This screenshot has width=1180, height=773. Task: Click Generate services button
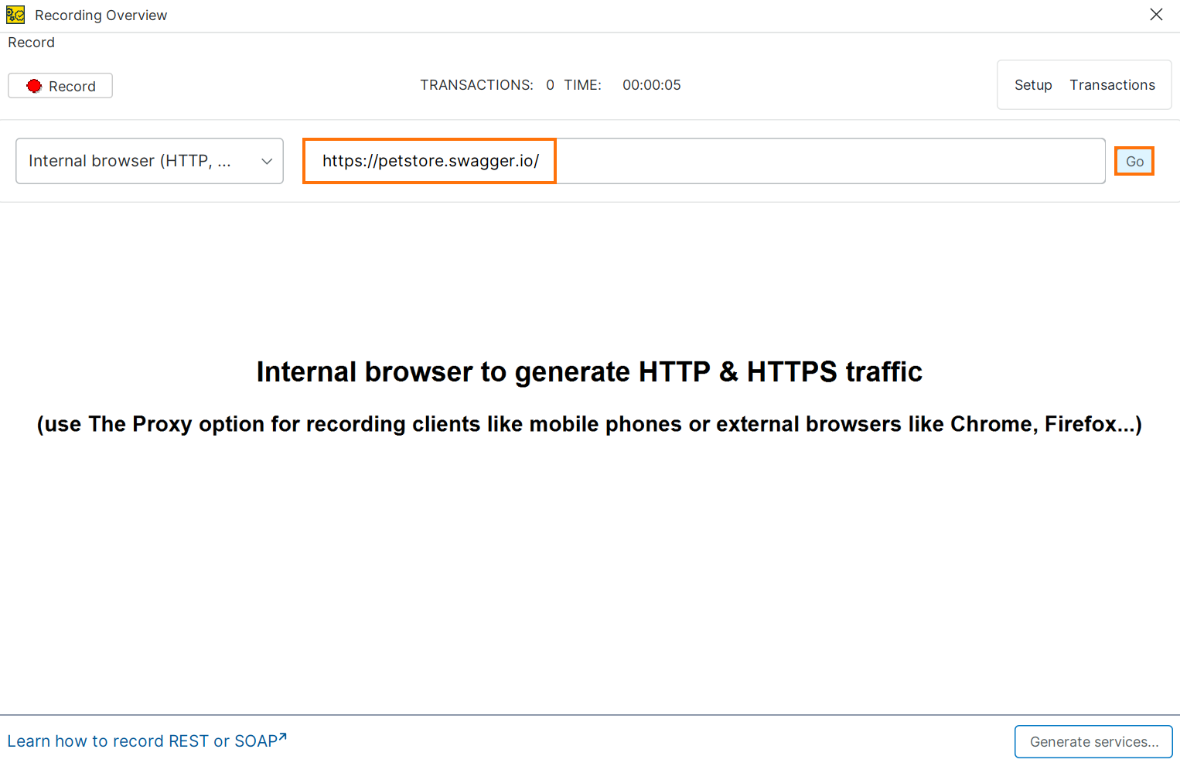(x=1093, y=741)
